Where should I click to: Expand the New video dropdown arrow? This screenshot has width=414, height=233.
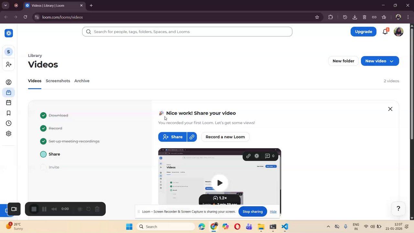click(391, 61)
